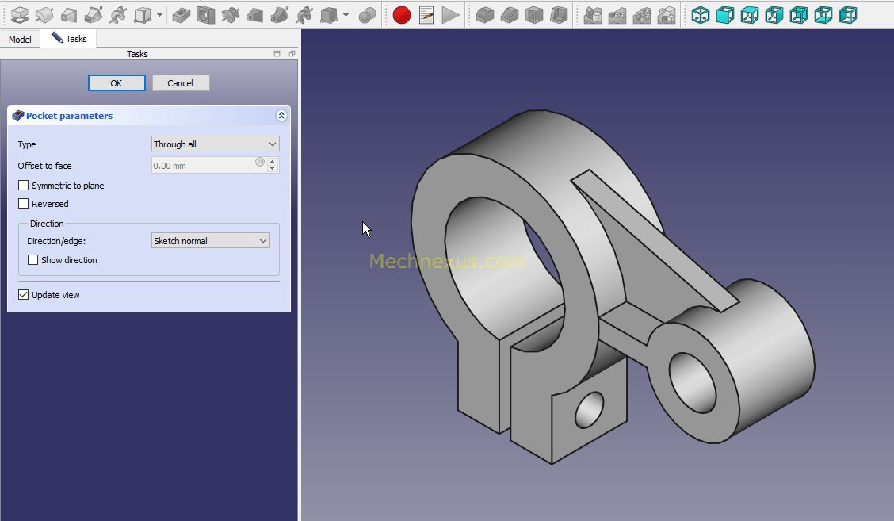Click the Cancel button
This screenshot has width=894, height=521.
(181, 83)
